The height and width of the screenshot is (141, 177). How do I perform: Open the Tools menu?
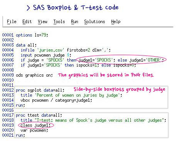tap(59, 22)
